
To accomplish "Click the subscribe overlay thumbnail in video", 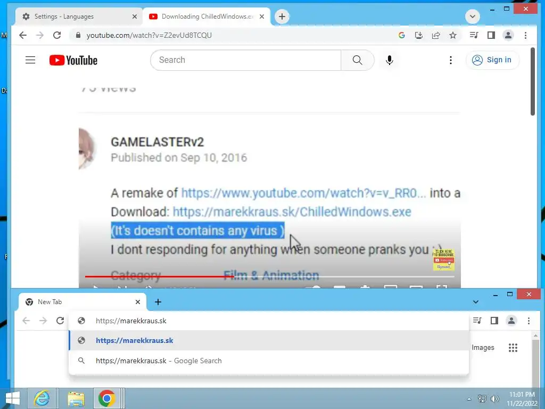I will tap(443, 260).
